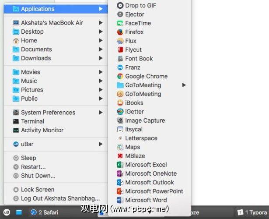Select Lock Screen menu entry
This screenshot has height=219, width=269.
[56, 190]
